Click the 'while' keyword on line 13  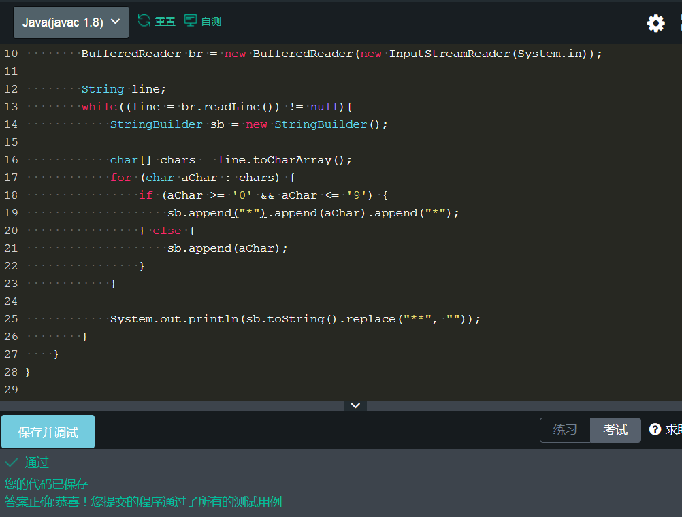[x=99, y=107]
